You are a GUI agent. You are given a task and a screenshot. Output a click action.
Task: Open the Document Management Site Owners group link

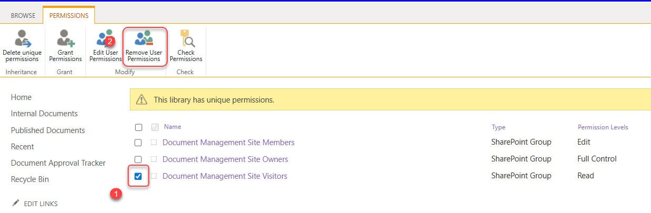(225, 159)
